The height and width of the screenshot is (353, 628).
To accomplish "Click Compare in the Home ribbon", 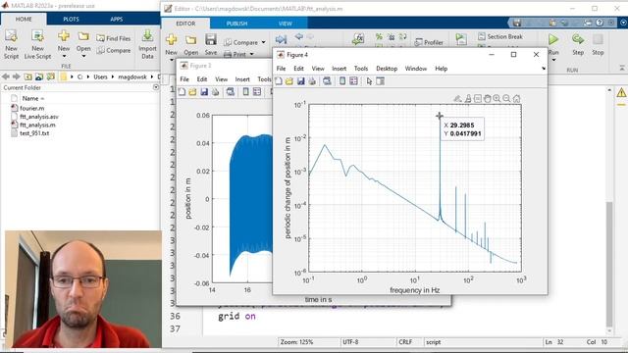I will point(114,50).
